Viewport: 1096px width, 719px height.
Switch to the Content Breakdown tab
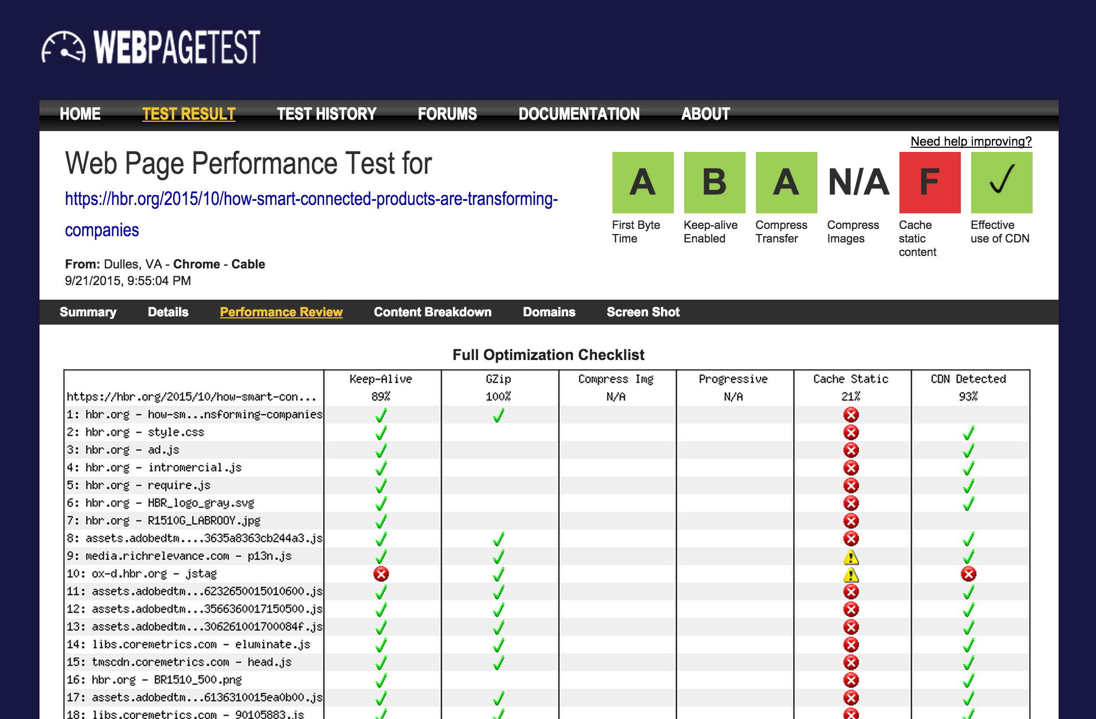click(433, 312)
